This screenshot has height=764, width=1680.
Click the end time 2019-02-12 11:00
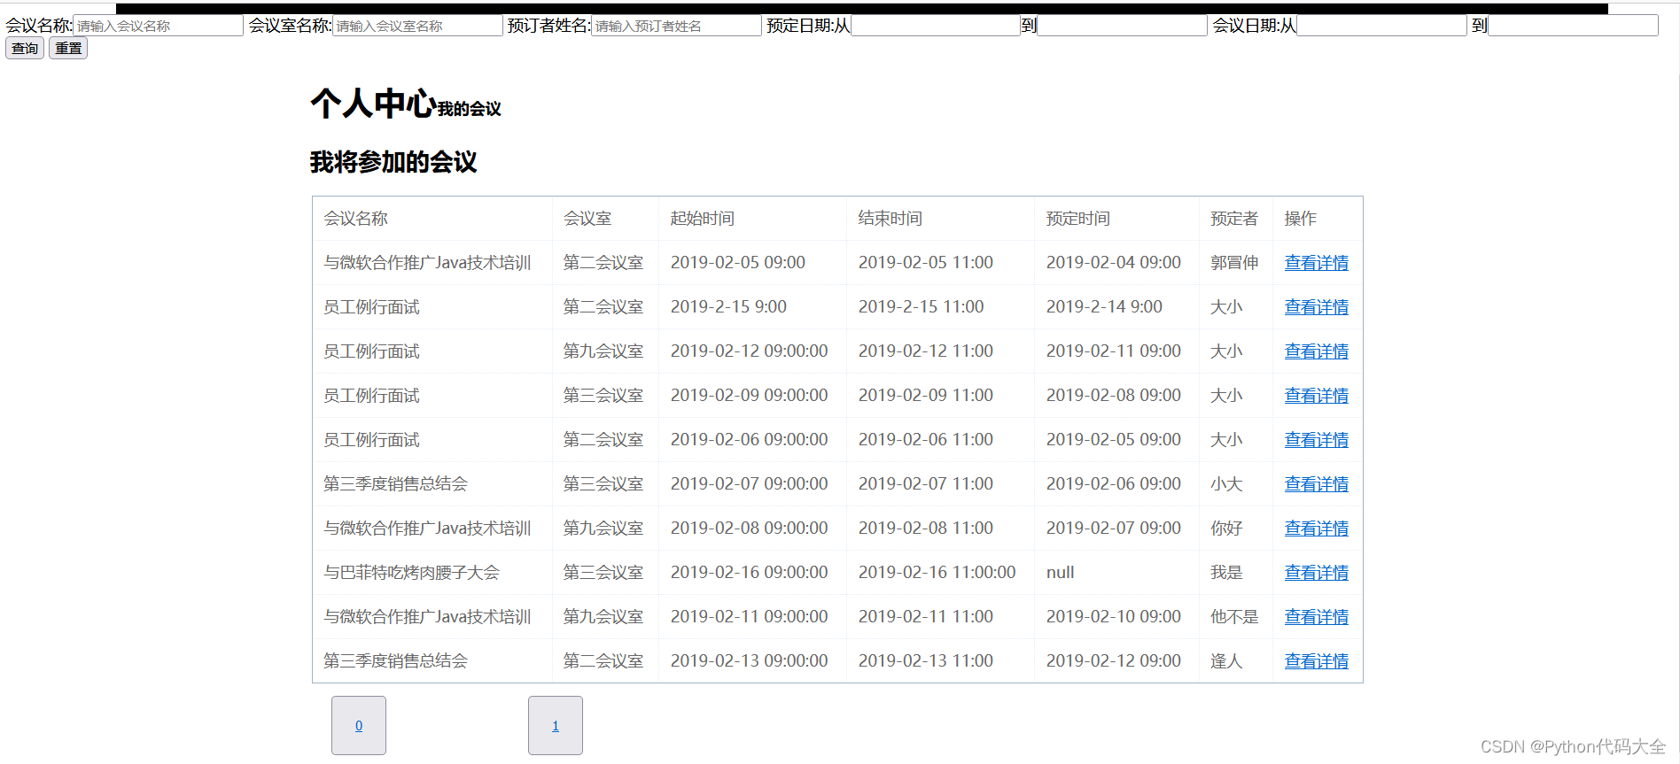tap(926, 351)
